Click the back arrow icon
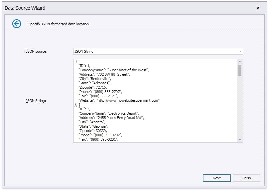 (x=16, y=24)
